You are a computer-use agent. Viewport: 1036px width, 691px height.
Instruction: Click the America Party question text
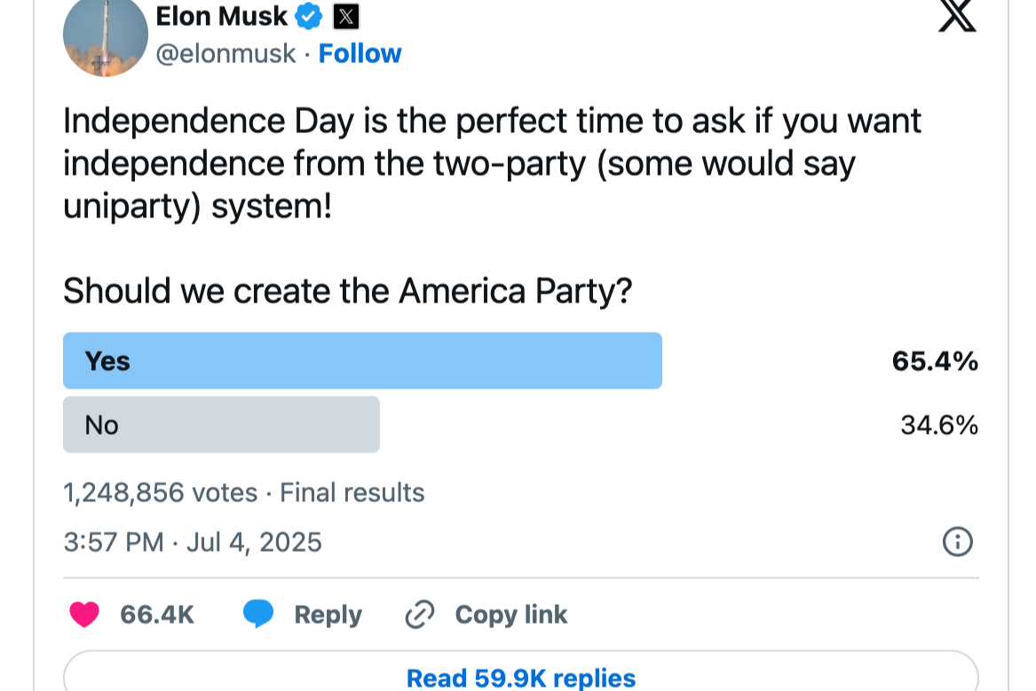347,291
